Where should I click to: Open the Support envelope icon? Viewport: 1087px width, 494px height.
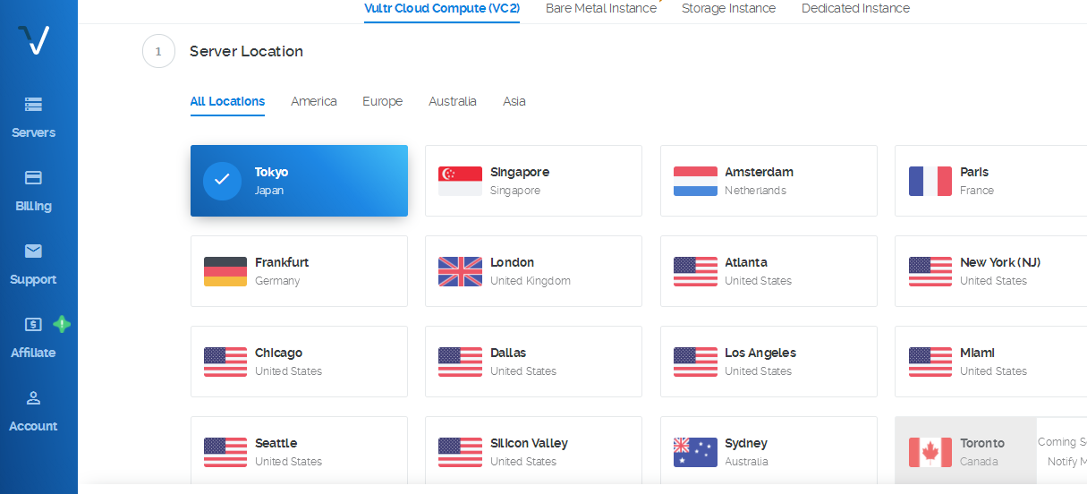click(33, 251)
